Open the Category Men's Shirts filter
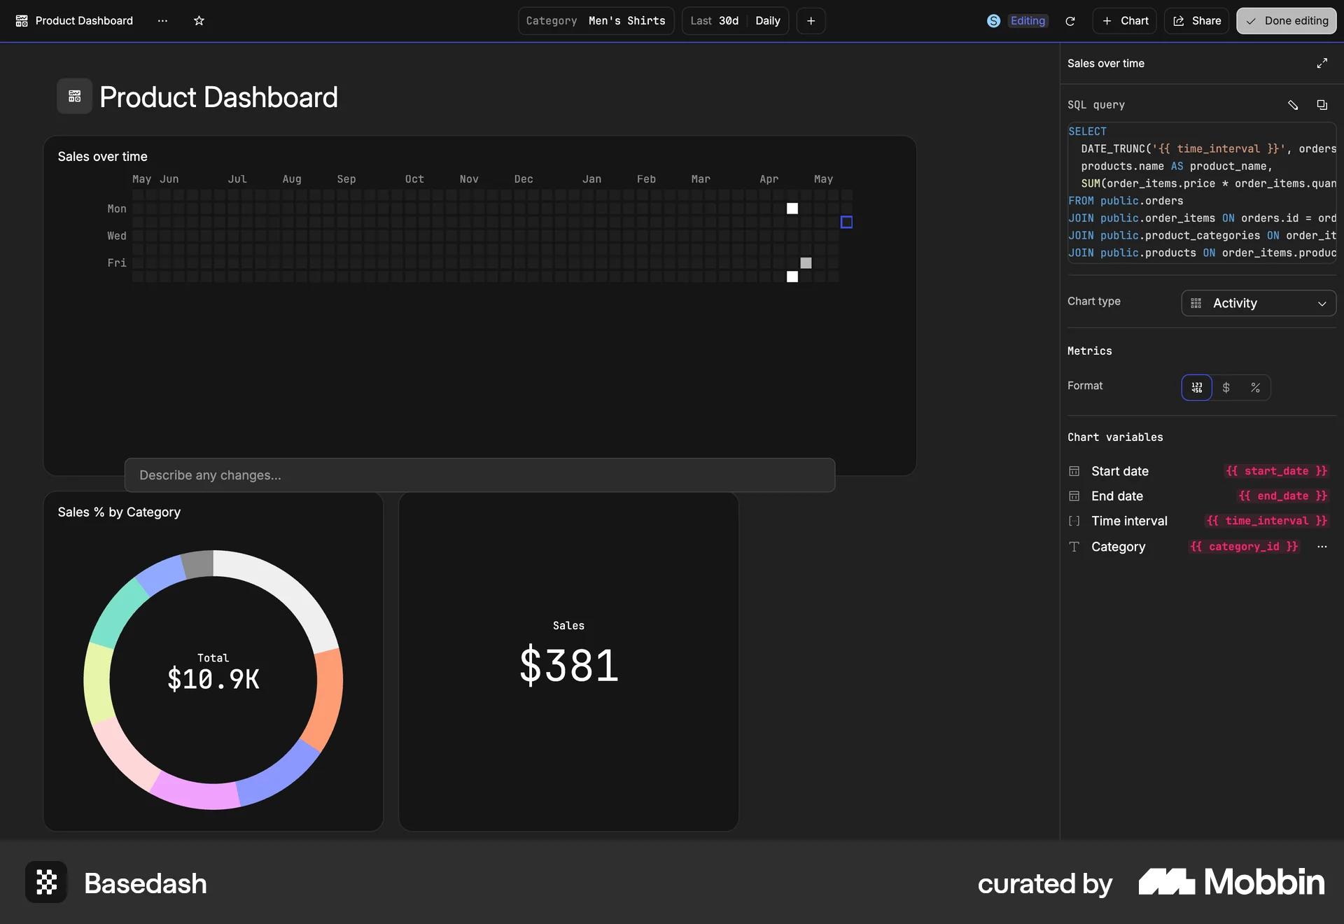Image resolution: width=1344 pixels, height=924 pixels. (x=595, y=21)
